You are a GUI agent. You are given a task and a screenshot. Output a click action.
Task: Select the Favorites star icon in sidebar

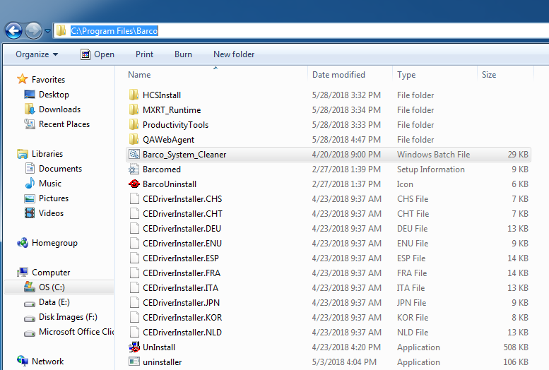click(x=23, y=79)
